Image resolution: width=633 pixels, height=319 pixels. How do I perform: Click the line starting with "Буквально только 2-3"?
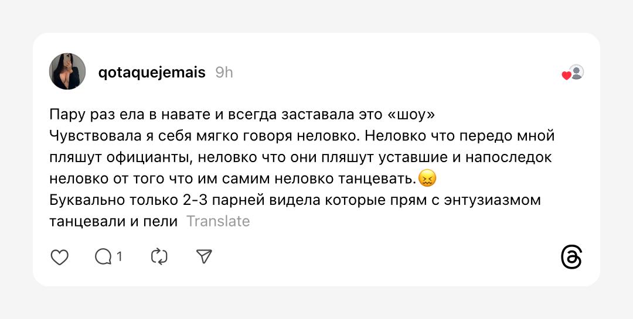pyautogui.click(x=295, y=200)
